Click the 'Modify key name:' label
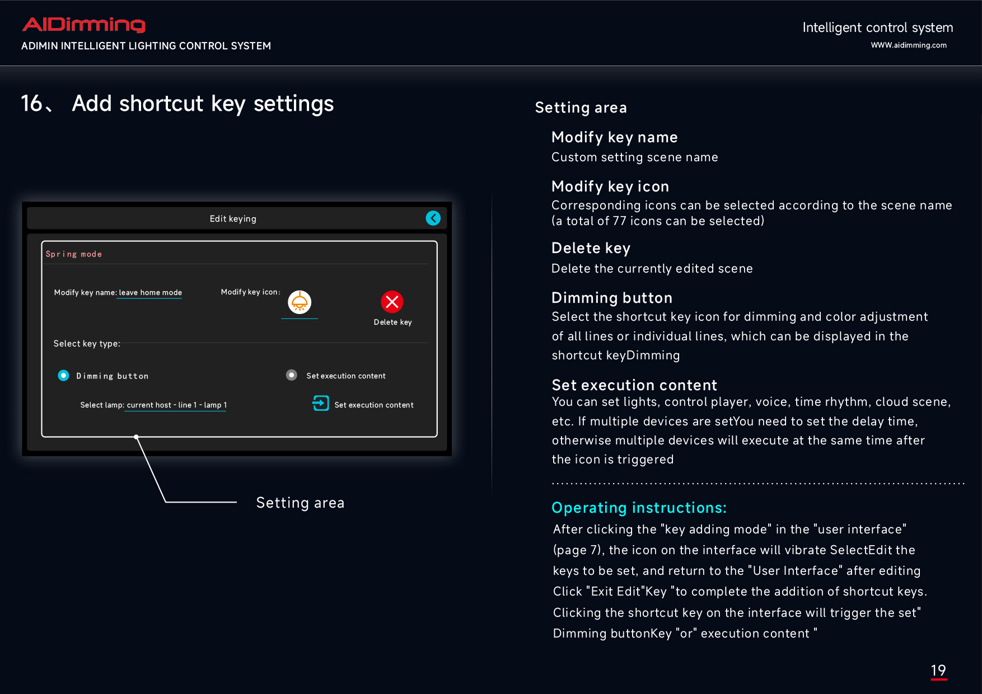Screen dimensions: 982x694 [85, 293]
